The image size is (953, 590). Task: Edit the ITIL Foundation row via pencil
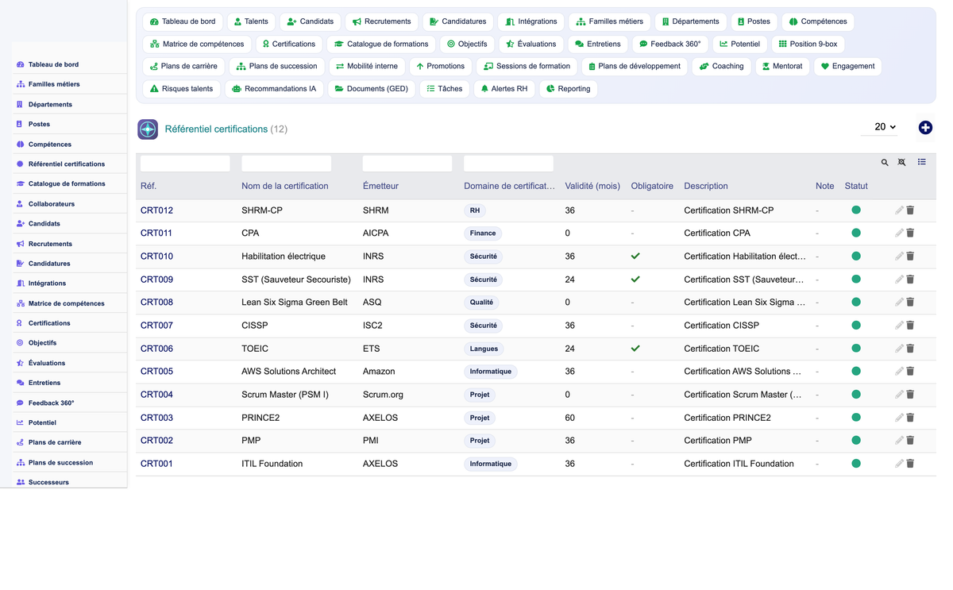pos(899,464)
